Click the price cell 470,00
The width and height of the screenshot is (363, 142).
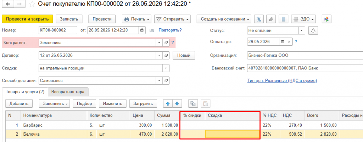pos(142,134)
